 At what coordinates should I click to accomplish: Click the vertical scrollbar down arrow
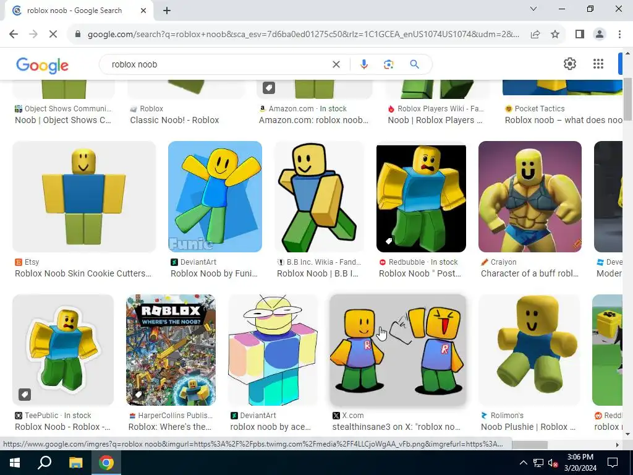click(627, 434)
